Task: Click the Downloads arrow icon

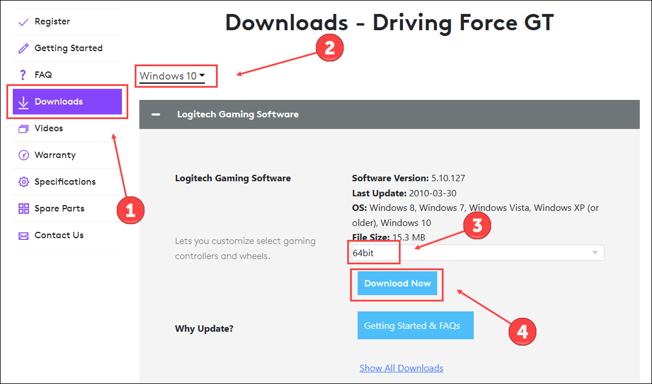Action: [x=23, y=102]
